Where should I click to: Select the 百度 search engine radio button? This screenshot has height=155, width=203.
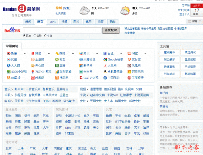pyautogui.click(x=24, y=35)
